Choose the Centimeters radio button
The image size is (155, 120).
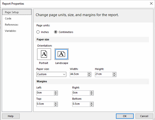(56, 32)
